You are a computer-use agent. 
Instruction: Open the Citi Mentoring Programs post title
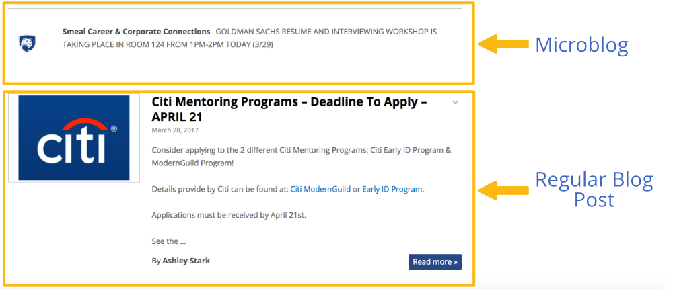coord(289,109)
